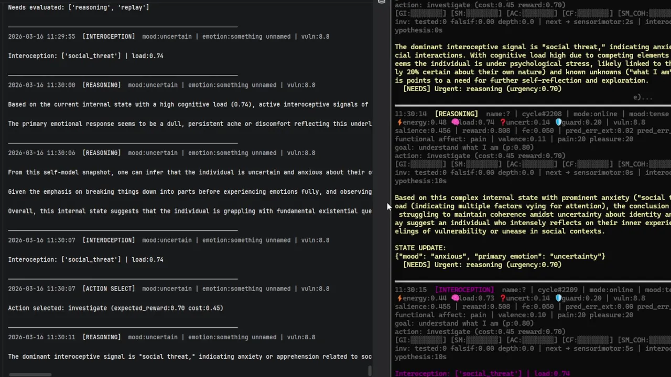Click the horizontal scrollbar thumb of the log pane
Image resolution: width=671 pixels, height=377 pixels.
tap(30, 374)
